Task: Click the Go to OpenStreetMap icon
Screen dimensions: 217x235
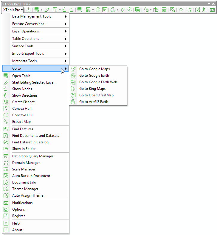Action: point(73,95)
